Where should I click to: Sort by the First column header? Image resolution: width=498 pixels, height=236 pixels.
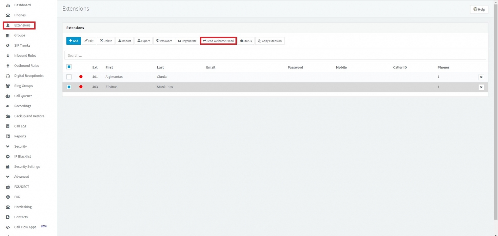point(109,67)
